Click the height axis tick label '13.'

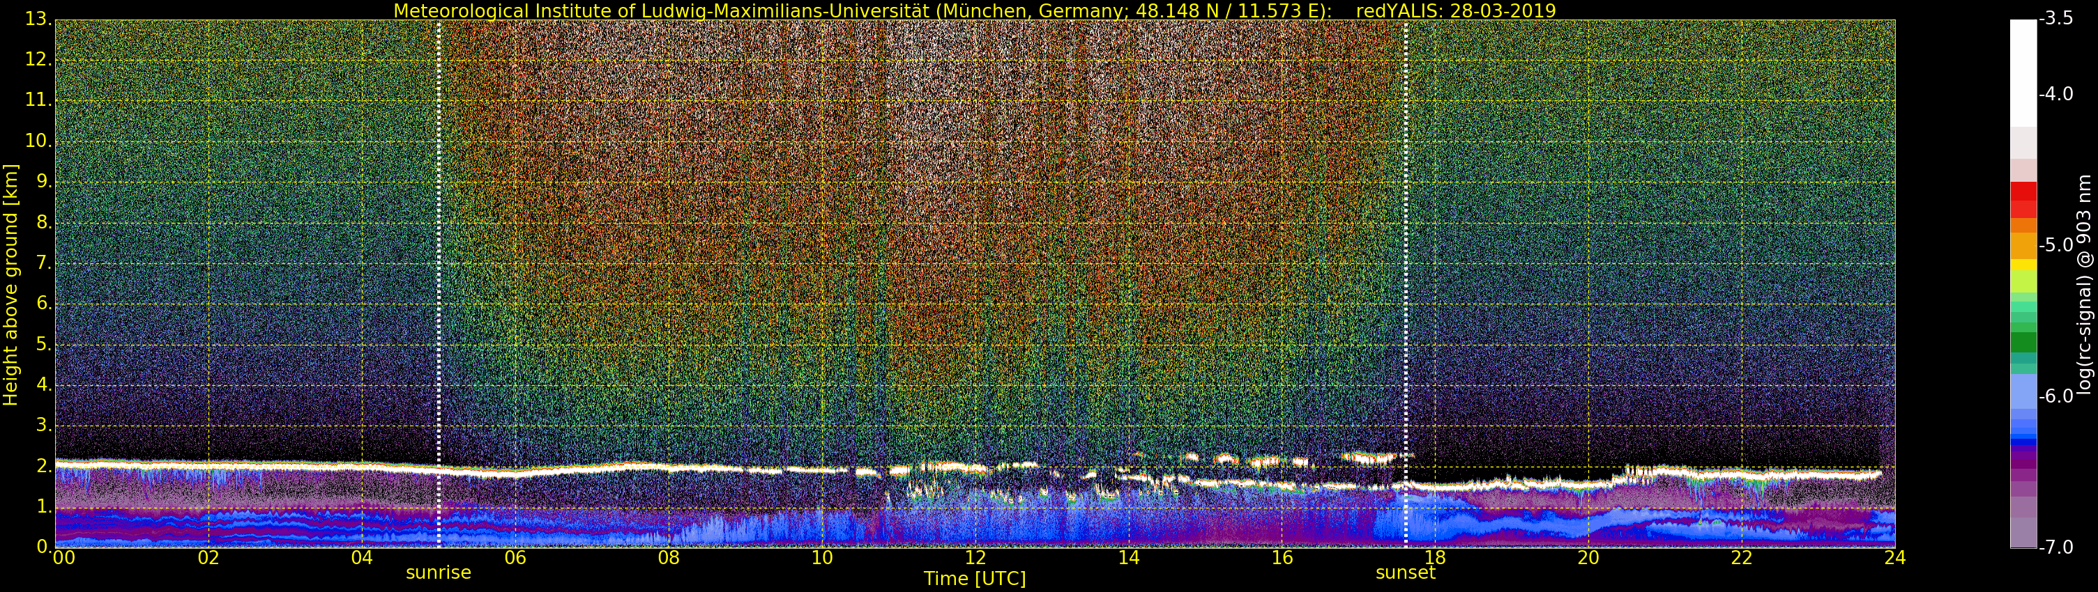coord(38,19)
